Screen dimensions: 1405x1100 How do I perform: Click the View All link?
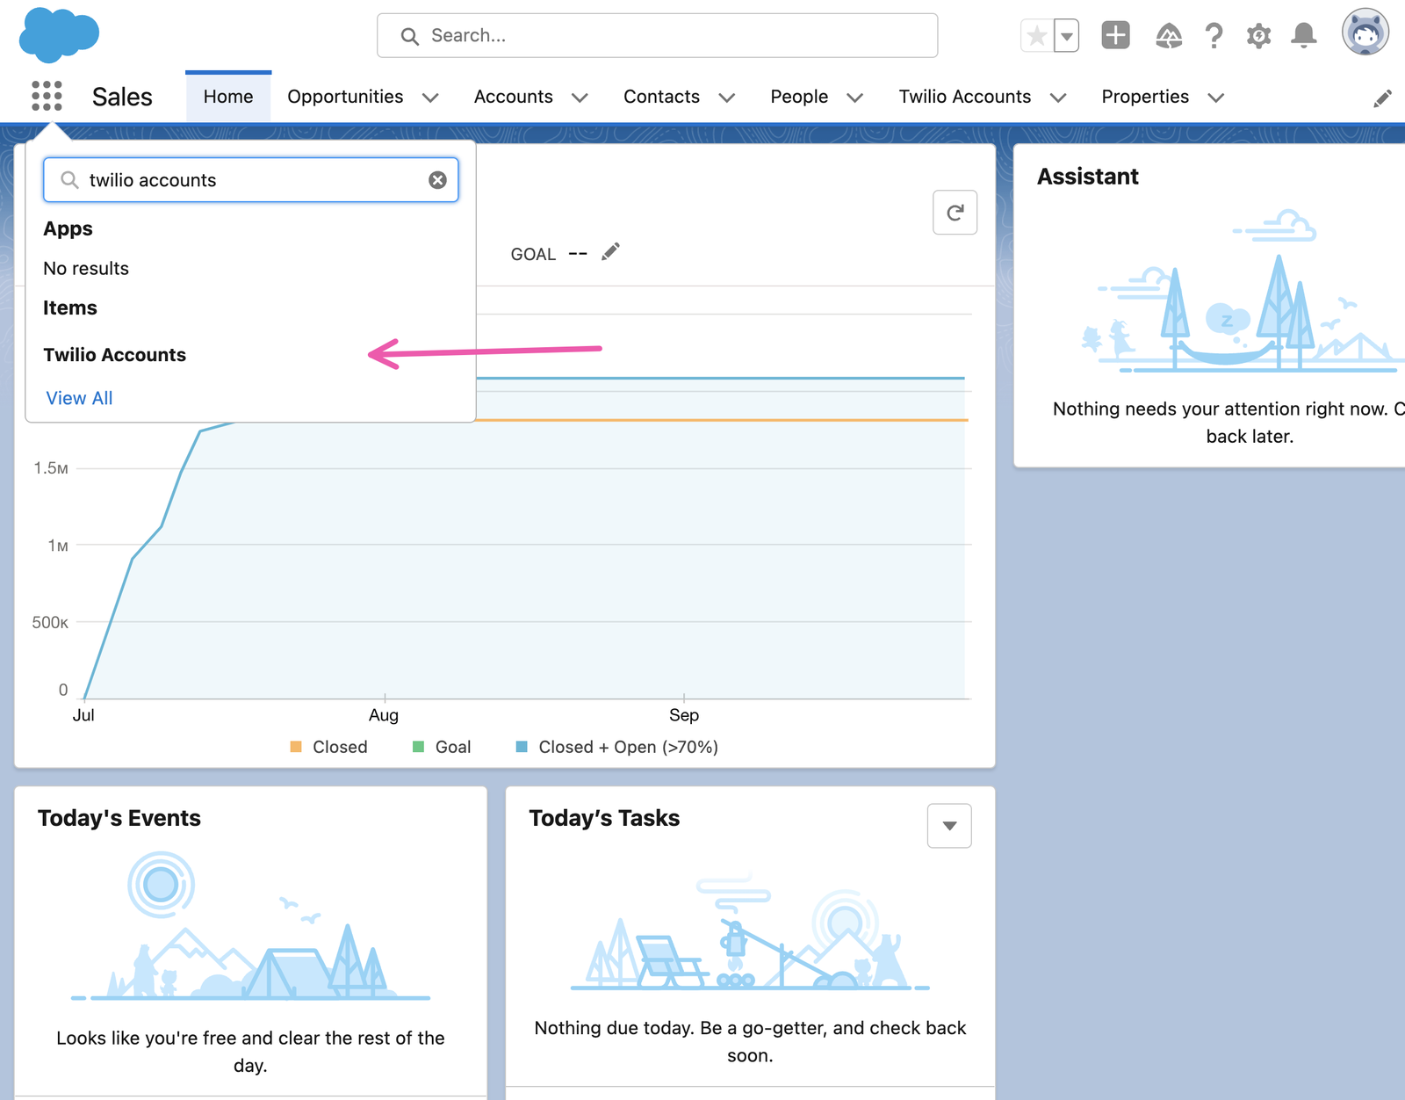(78, 398)
